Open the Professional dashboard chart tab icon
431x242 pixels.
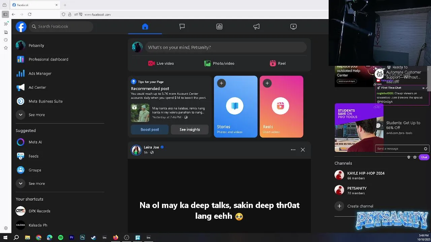point(219,27)
